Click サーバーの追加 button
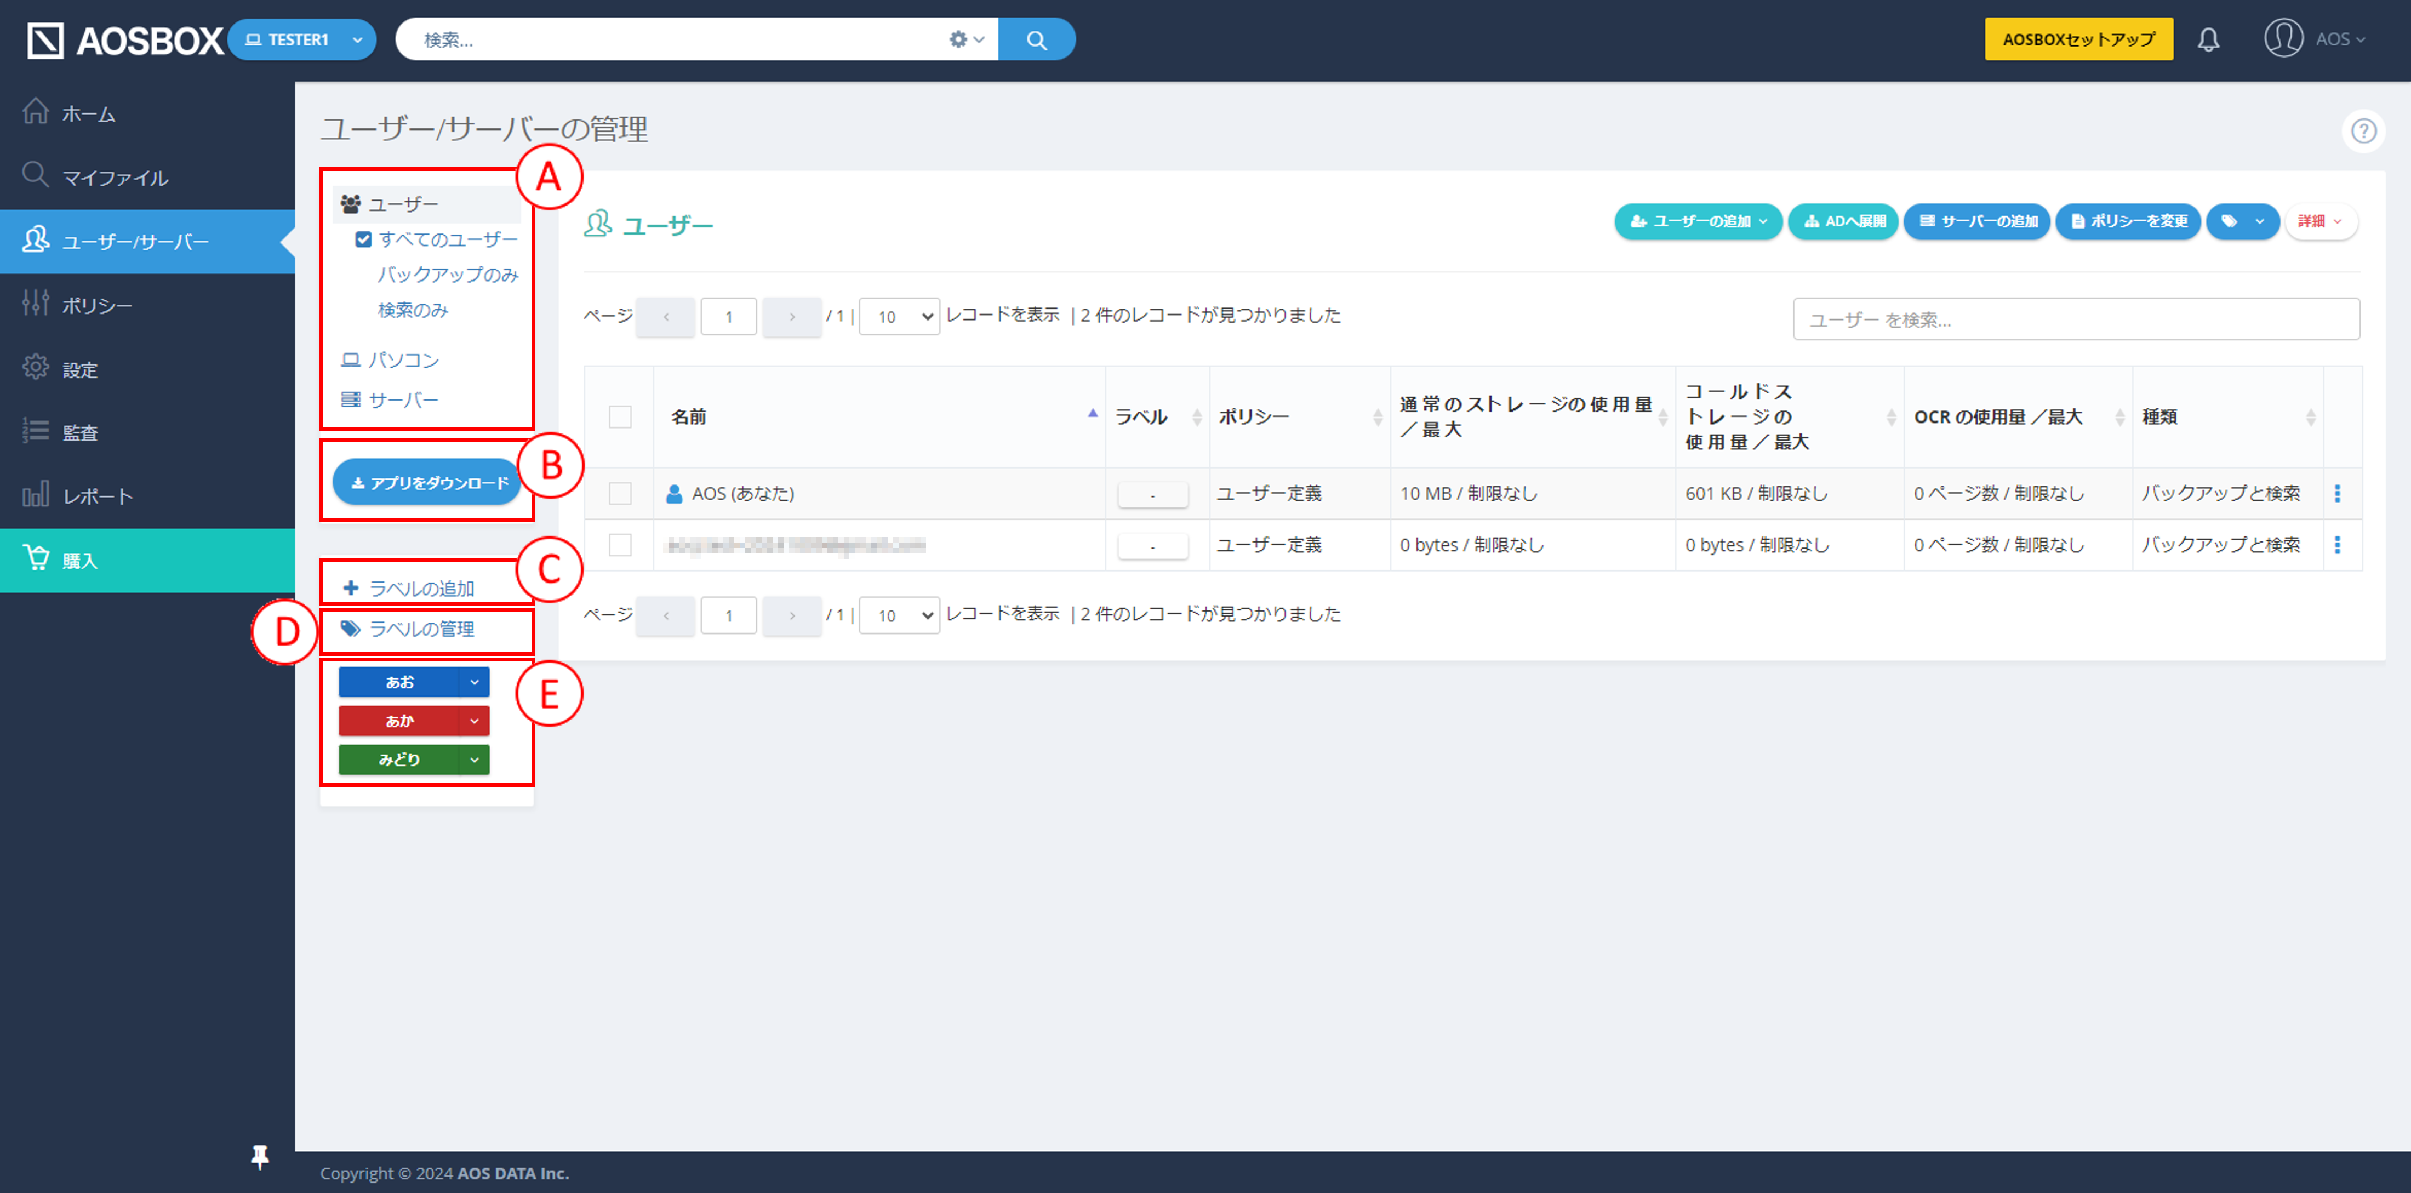This screenshot has height=1193, width=2411. pyautogui.click(x=1976, y=222)
